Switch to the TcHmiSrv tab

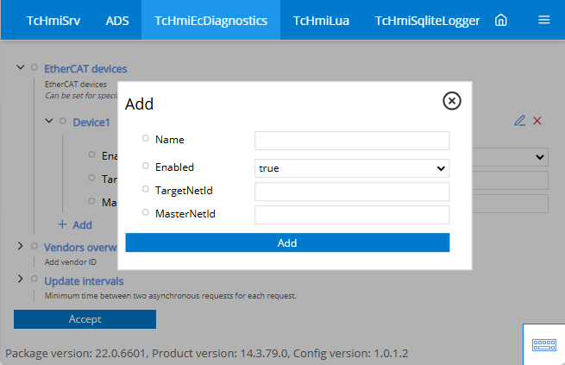(53, 21)
